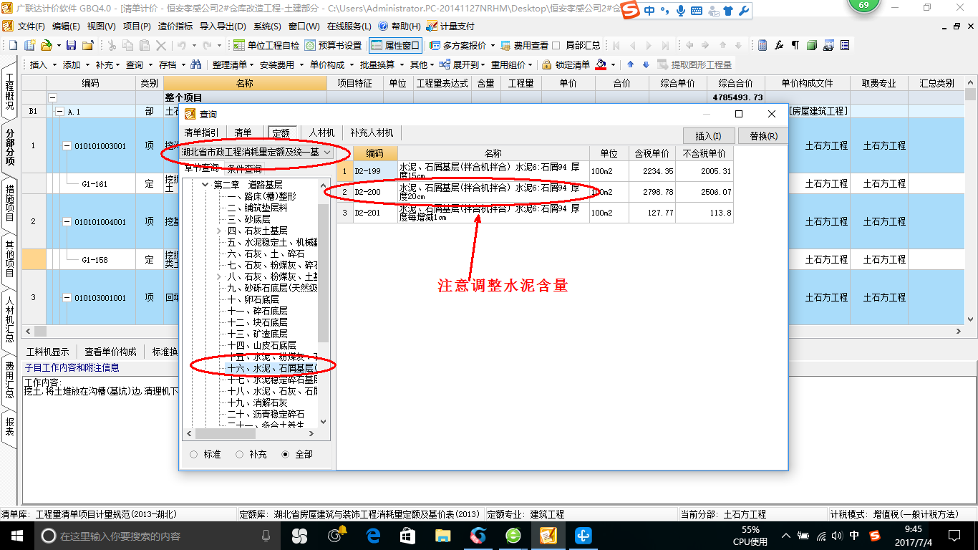Image resolution: width=978 pixels, height=550 pixels.
Task: Click the fx formula icon
Action: (779, 45)
